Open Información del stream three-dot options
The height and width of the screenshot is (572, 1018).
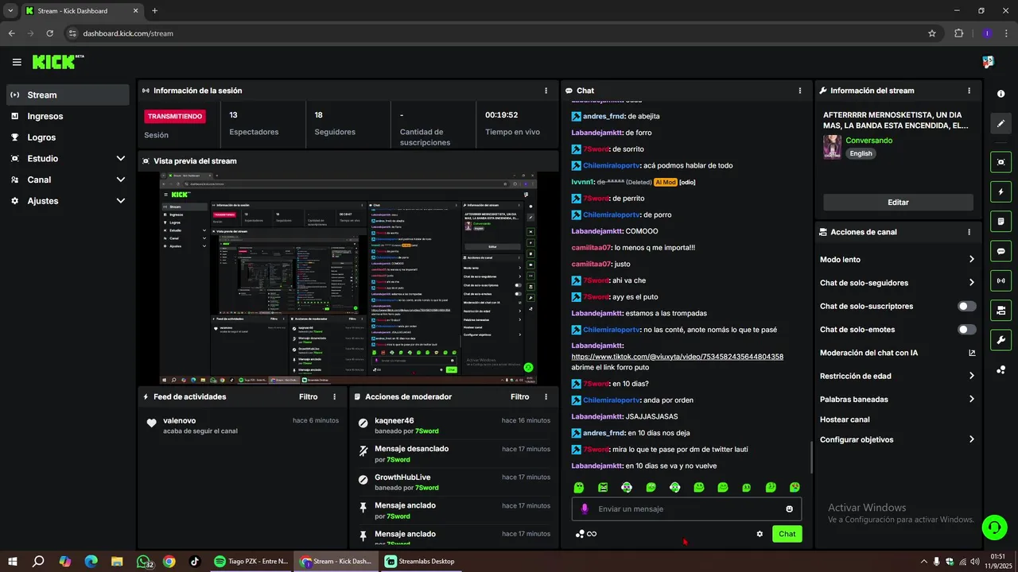click(x=969, y=91)
